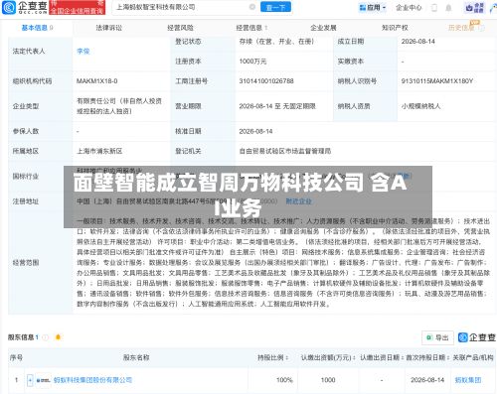497x394 pixels.
Task: Open 企业中心 in the header
Action: click(409, 7)
